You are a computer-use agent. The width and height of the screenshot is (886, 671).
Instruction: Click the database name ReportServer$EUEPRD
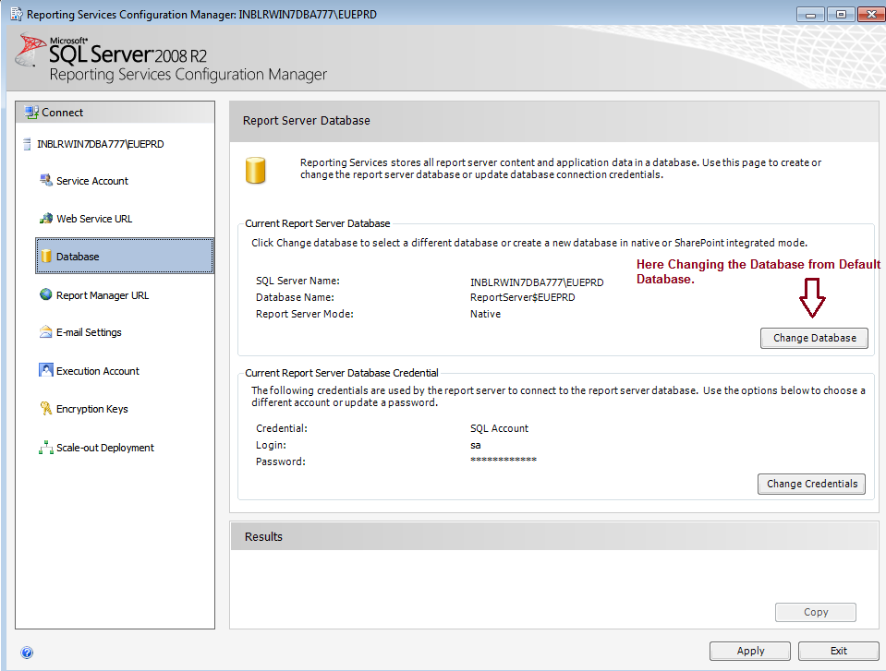click(523, 297)
